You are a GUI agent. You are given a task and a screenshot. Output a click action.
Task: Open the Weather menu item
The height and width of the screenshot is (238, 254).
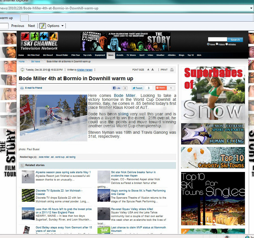160,55
